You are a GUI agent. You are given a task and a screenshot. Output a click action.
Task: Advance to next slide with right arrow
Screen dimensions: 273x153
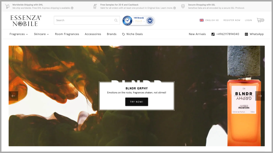(260, 96)
